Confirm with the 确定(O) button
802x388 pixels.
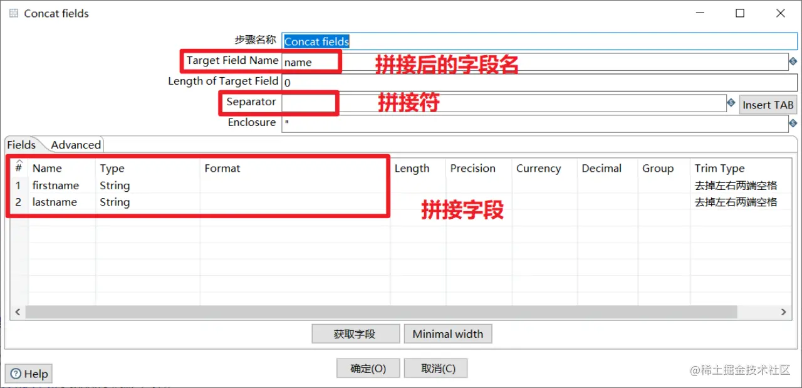tap(368, 369)
